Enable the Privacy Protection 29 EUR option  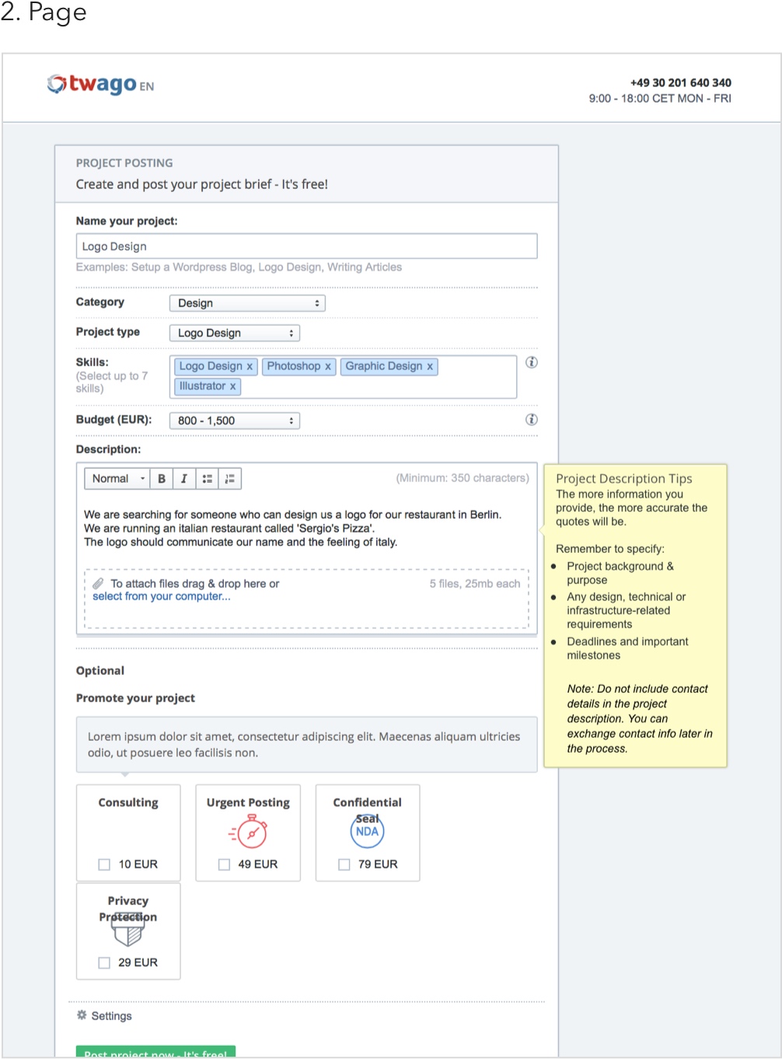coord(104,963)
